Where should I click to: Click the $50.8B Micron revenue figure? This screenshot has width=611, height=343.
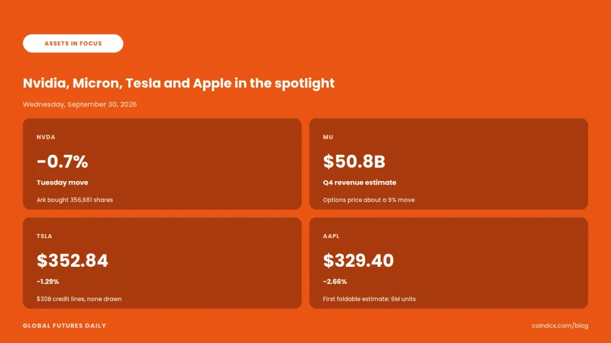(354, 161)
